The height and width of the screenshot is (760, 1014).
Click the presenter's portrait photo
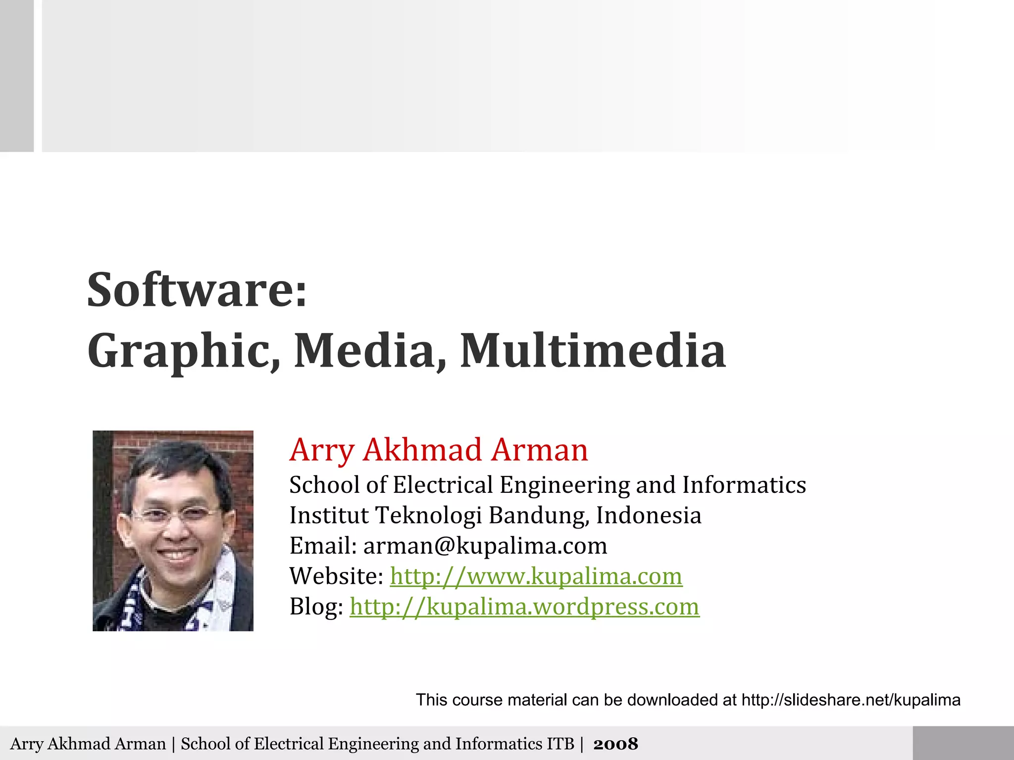point(173,530)
